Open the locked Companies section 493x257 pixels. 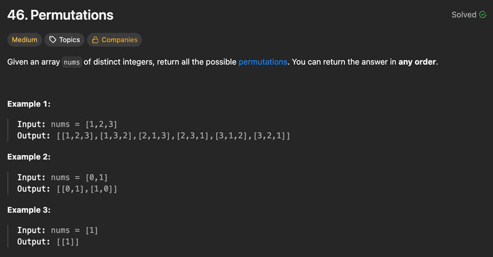point(115,40)
